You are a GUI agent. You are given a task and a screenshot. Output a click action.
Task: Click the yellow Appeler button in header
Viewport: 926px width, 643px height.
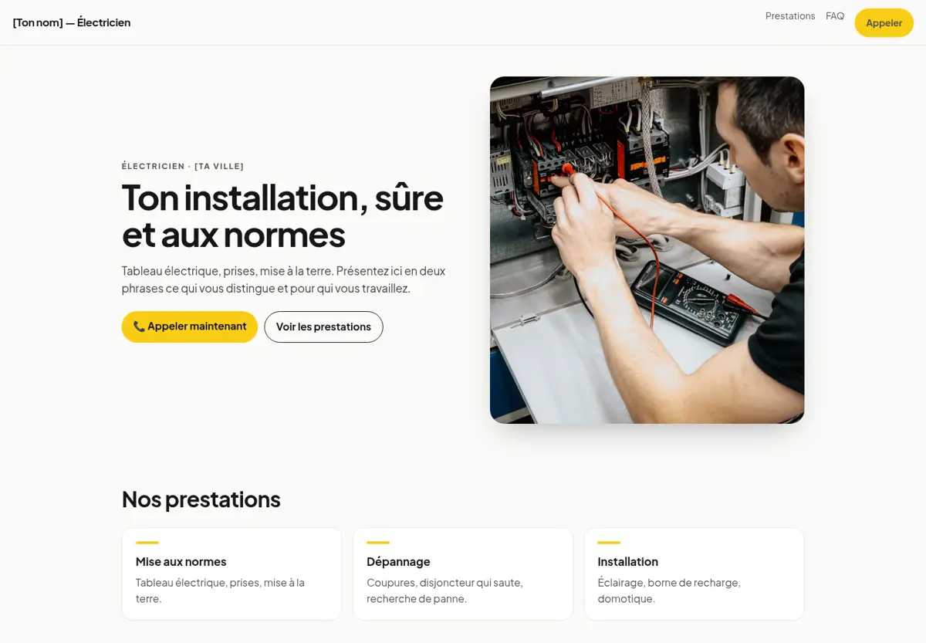884,22
